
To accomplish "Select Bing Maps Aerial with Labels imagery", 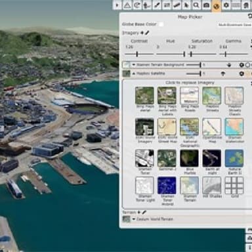I will pyautogui.click(x=167, y=96).
